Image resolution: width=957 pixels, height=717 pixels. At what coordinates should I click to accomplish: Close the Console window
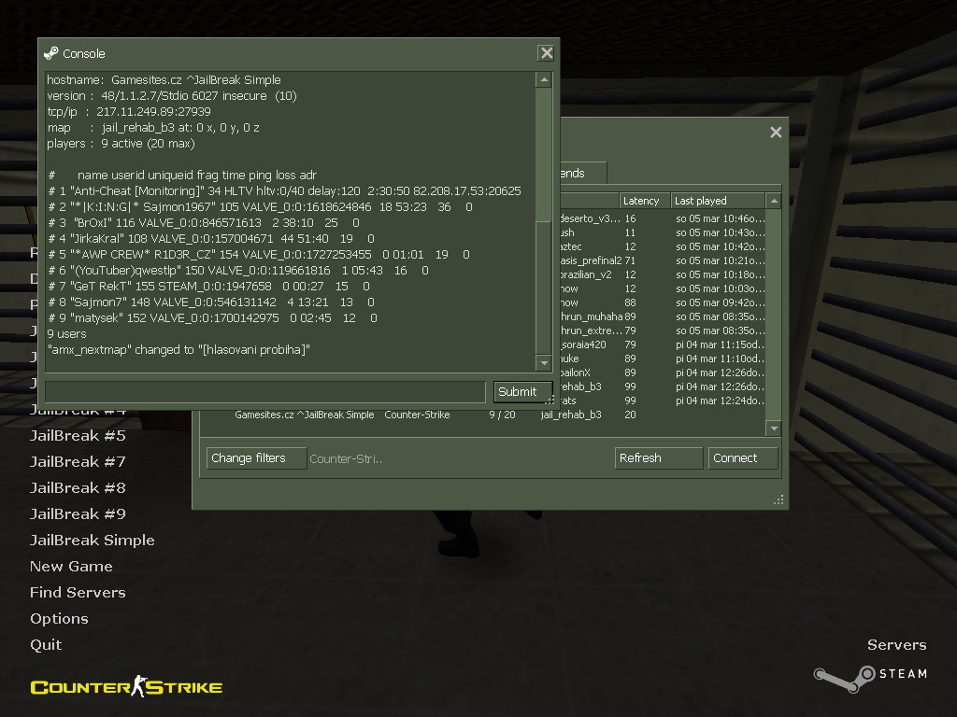tap(546, 53)
